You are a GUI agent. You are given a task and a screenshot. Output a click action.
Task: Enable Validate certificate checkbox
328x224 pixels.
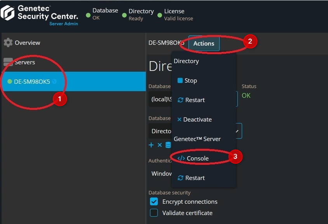tap(154, 213)
